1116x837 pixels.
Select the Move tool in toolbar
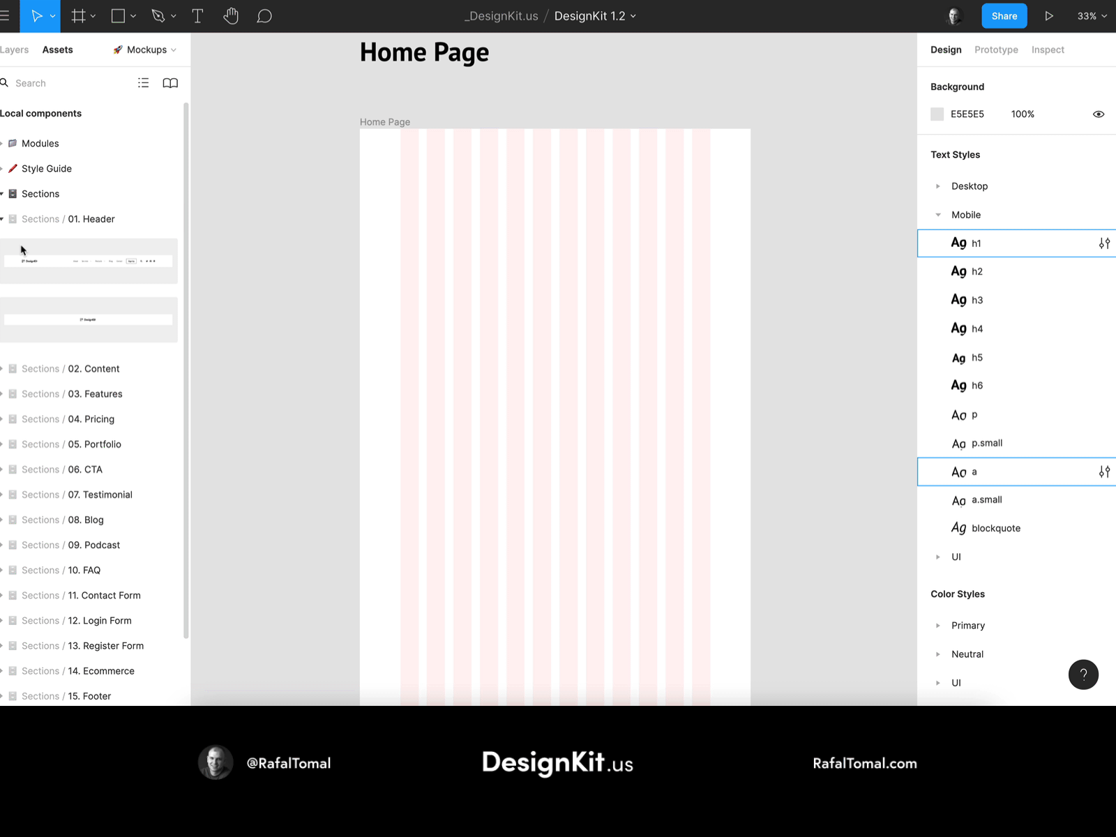pyautogui.click(x=36, y=16)
